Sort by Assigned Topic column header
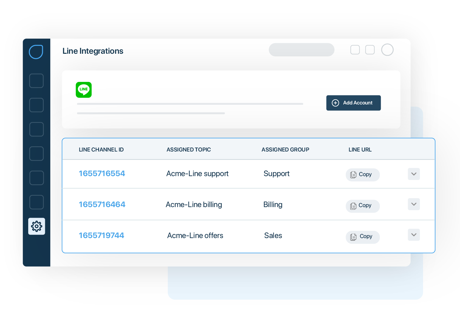Image resolution: width=460 pixels, height=320 pixels. click(x=188, y=150)
